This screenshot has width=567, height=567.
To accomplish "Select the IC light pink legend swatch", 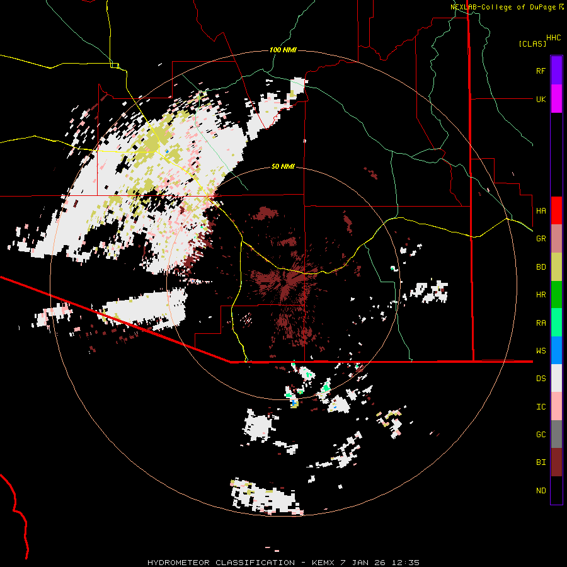I will click(556, 406).
